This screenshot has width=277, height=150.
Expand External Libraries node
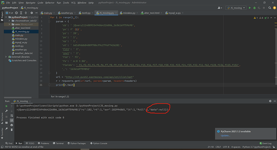click(x=6, y=57)
